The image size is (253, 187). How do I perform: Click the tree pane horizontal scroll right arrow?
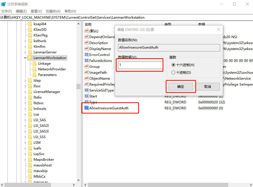[74, 185]
